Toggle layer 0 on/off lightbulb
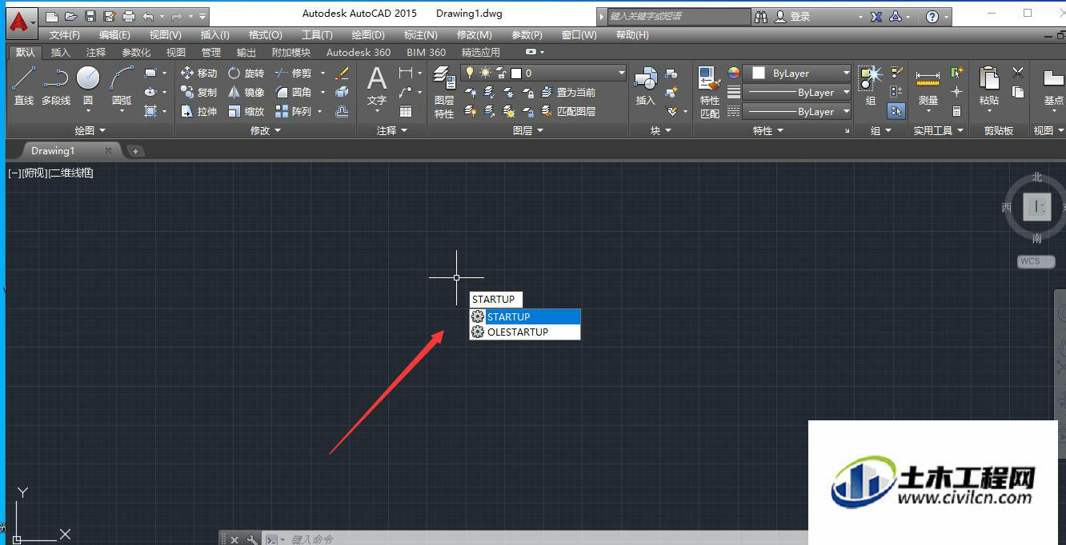The width and height of the screenshot is (1066, 545). tap(470, 73)
